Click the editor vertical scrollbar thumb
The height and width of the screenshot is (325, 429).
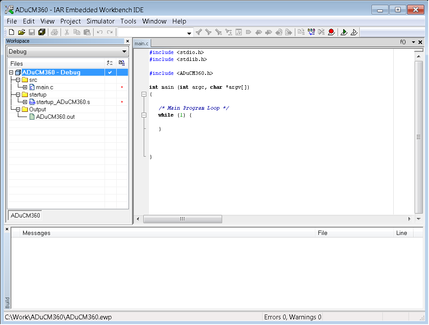[x=419, y=137]
